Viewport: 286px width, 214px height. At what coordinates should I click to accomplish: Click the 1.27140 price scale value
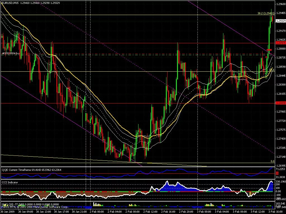pos(281,157)
